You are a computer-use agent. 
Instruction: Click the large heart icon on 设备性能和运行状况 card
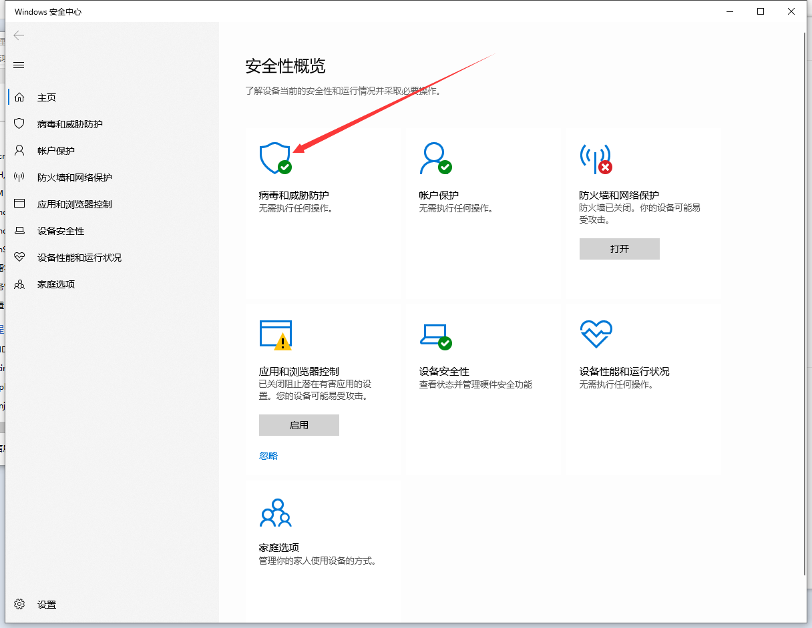click(596, 334)
